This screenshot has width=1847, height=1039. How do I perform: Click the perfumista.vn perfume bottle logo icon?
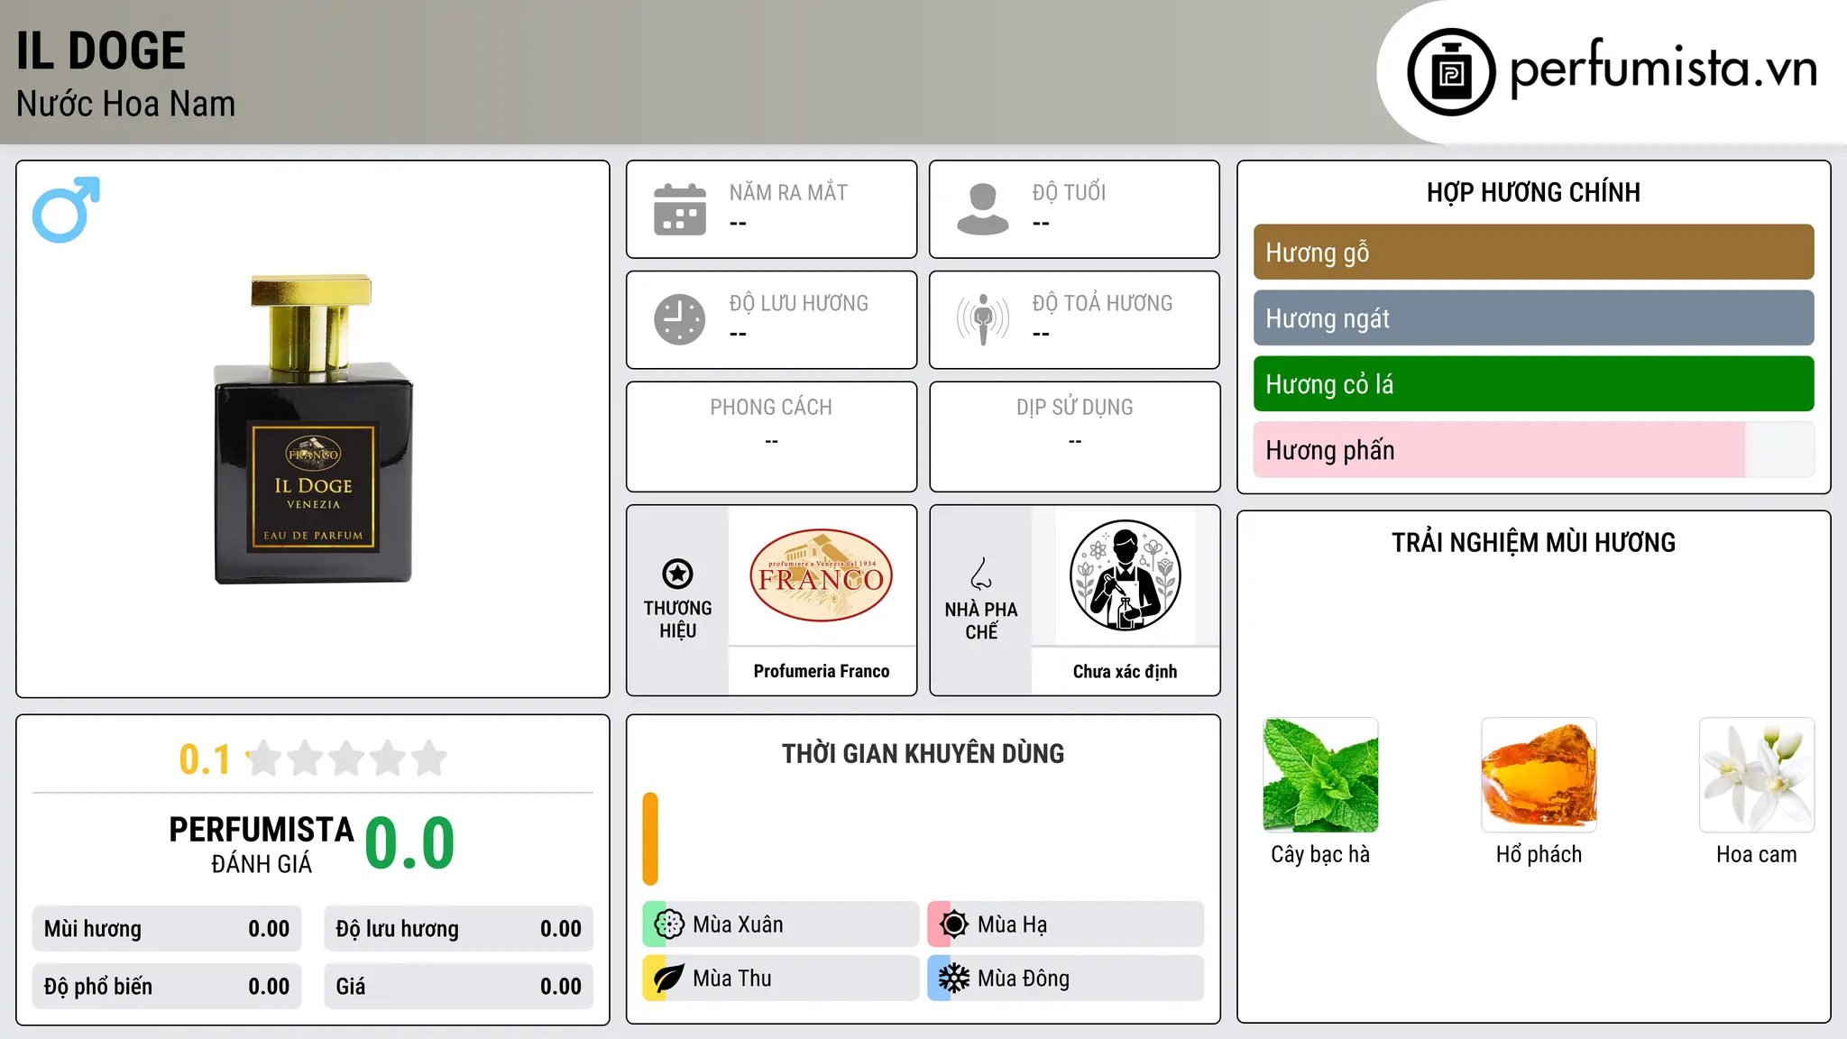(1451, 72)
